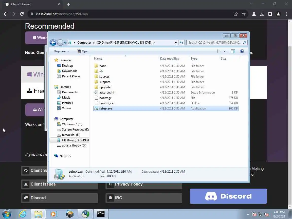Select the setup.exe application
Image resolution: width=292 pixels, height=219 pixels.
pos(166,108)
